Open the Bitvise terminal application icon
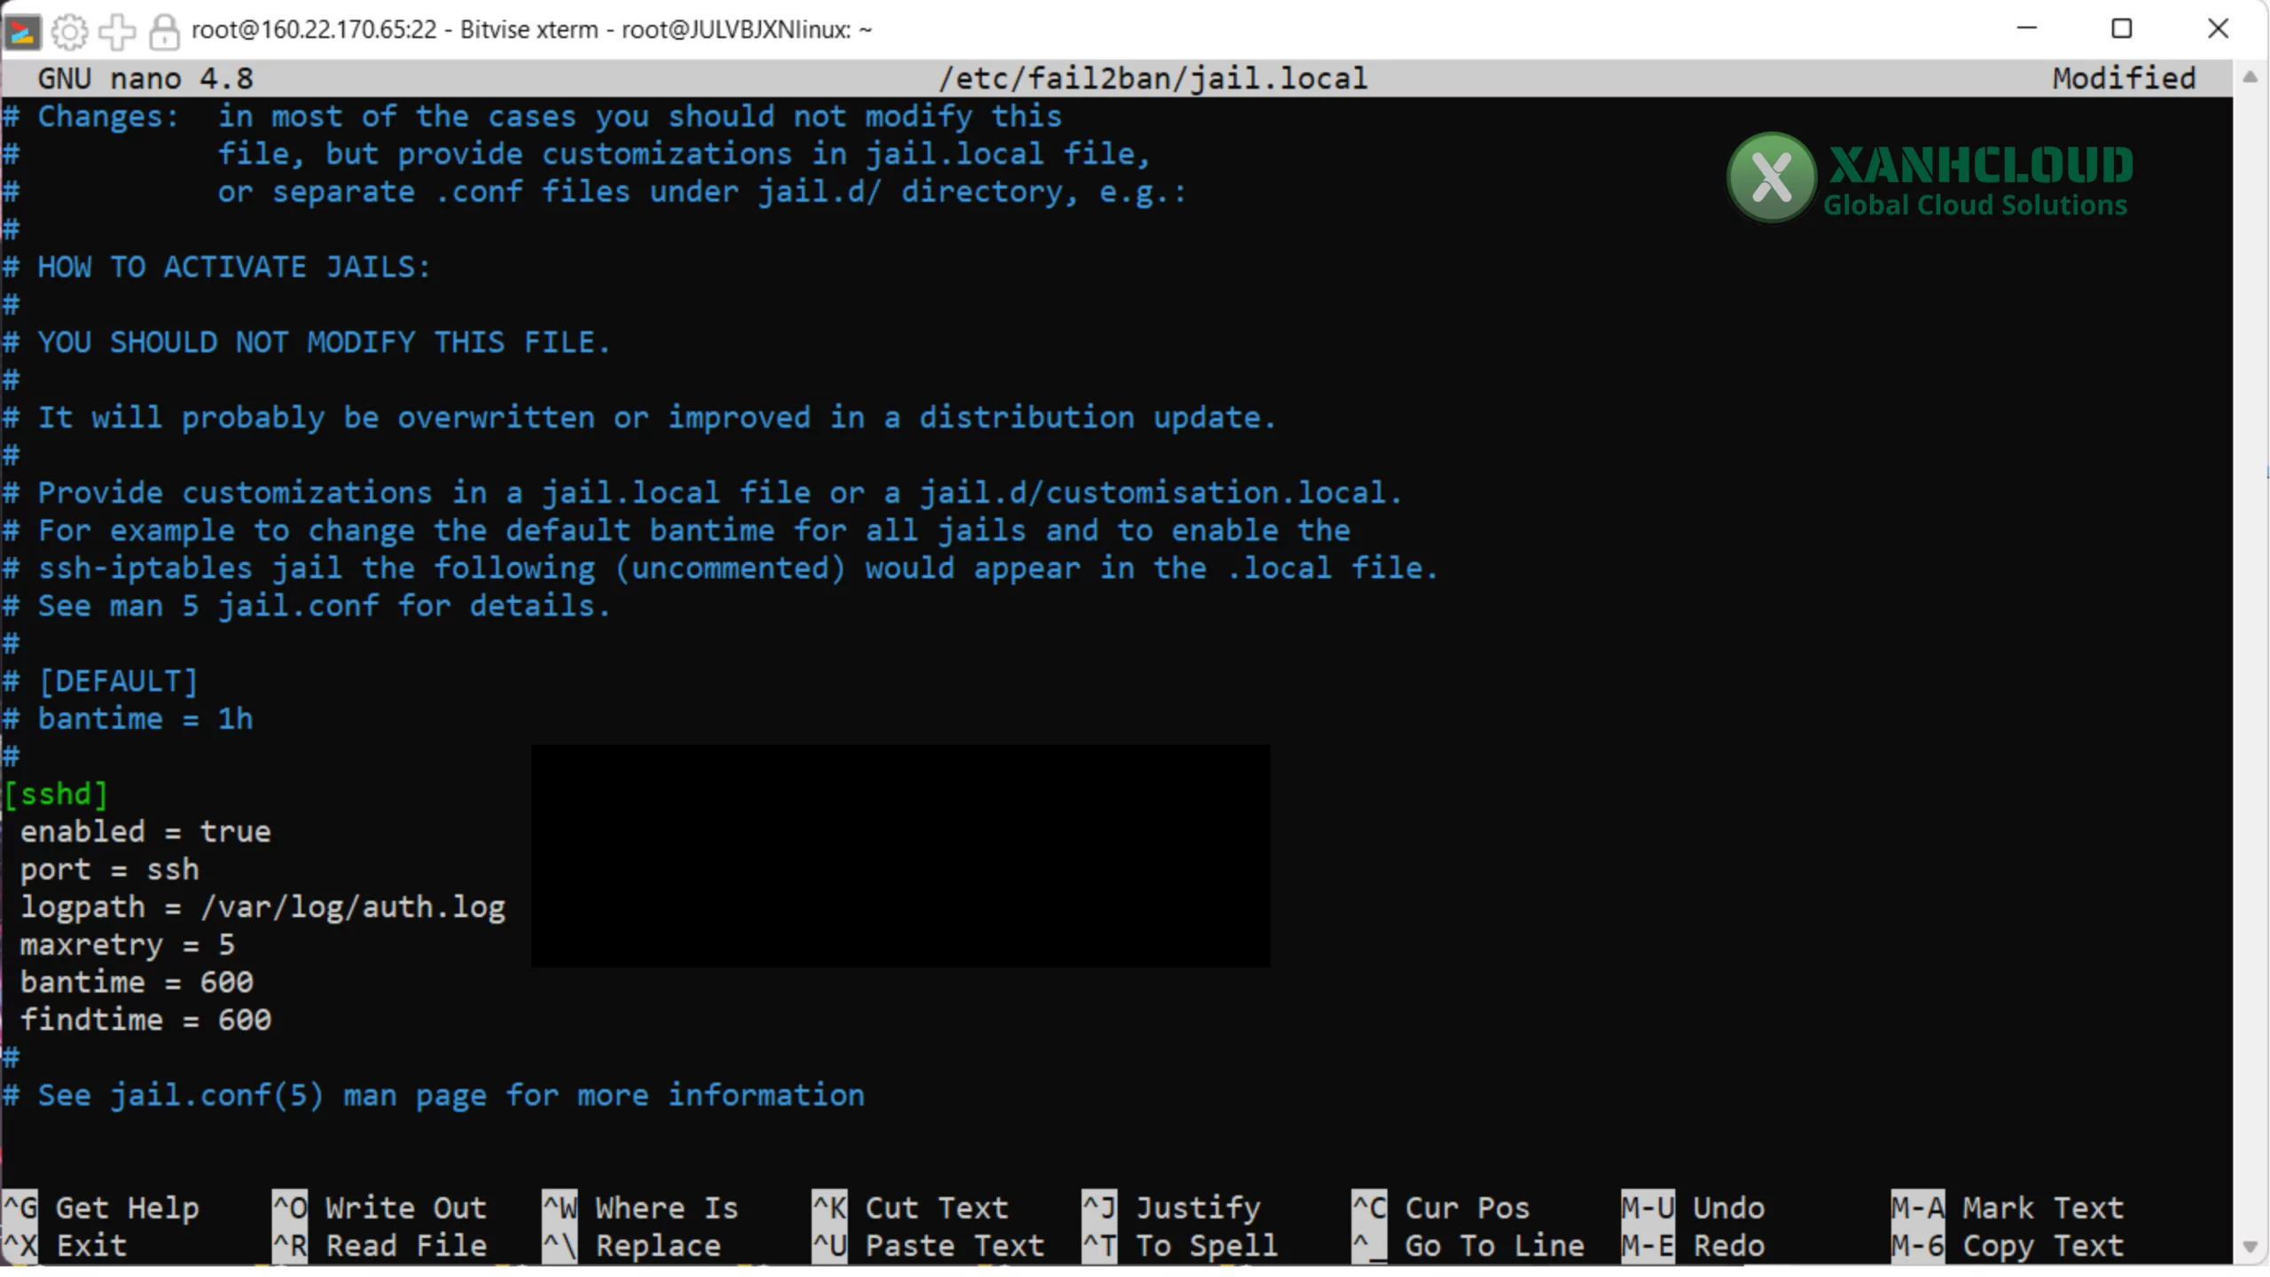The width and height of the screenshot is (2270, 1277). pyautogui.click(x=22, y=31)
